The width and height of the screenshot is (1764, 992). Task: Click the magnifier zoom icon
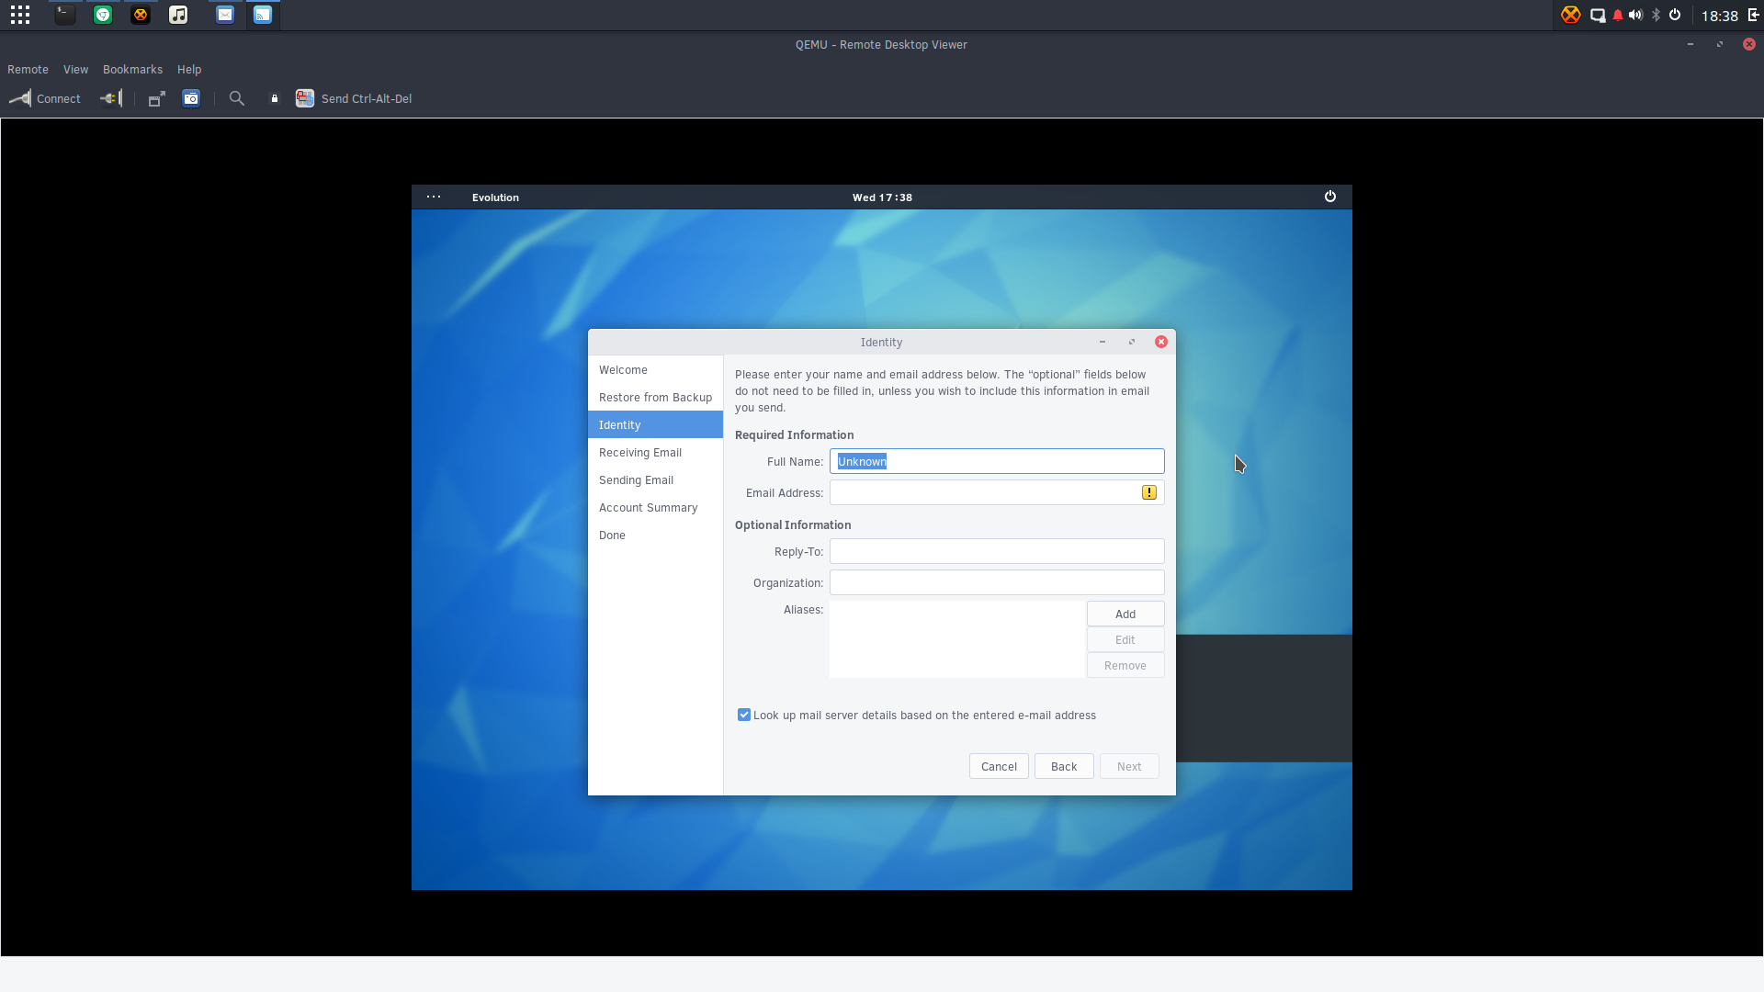[x=237, y=98]
